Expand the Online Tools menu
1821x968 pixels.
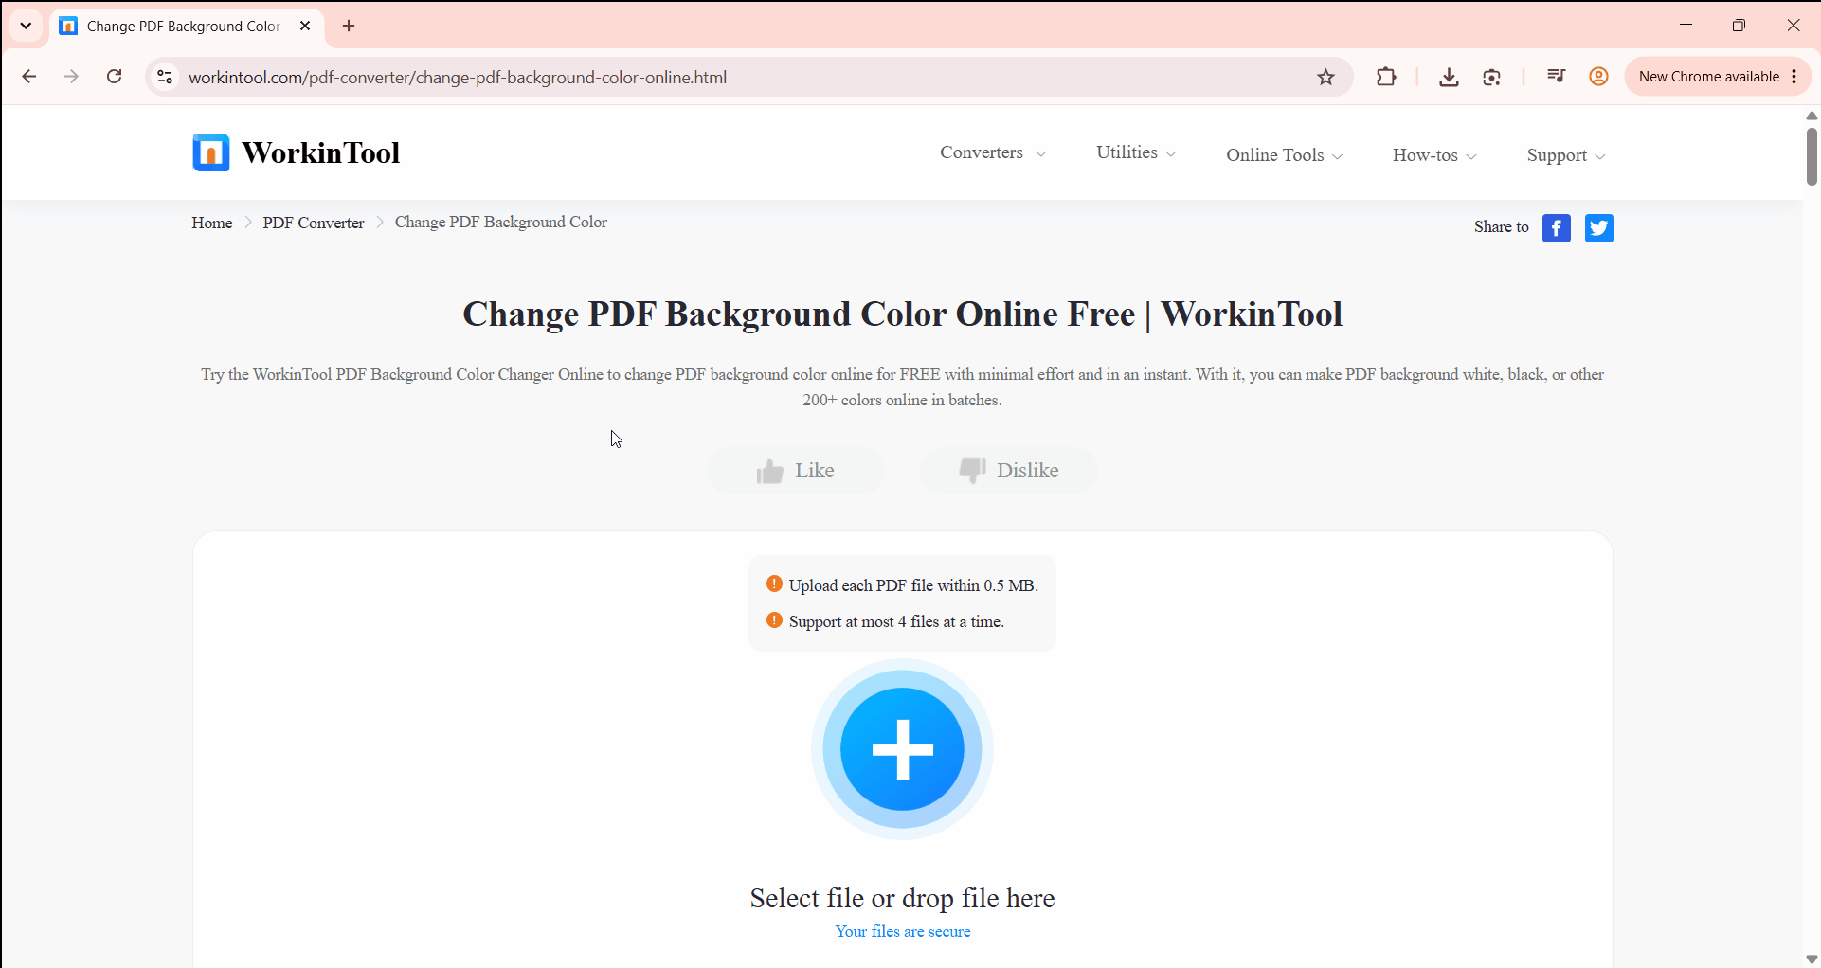point(1285,155)
